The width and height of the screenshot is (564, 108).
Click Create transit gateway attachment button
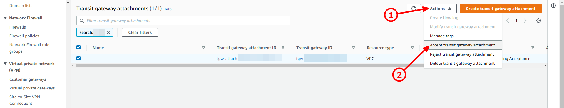pos(501,9)
